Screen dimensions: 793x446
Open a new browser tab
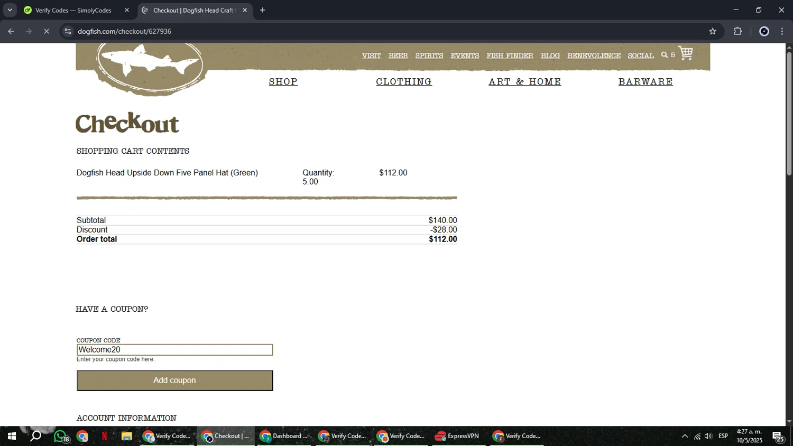coord(263,10)
